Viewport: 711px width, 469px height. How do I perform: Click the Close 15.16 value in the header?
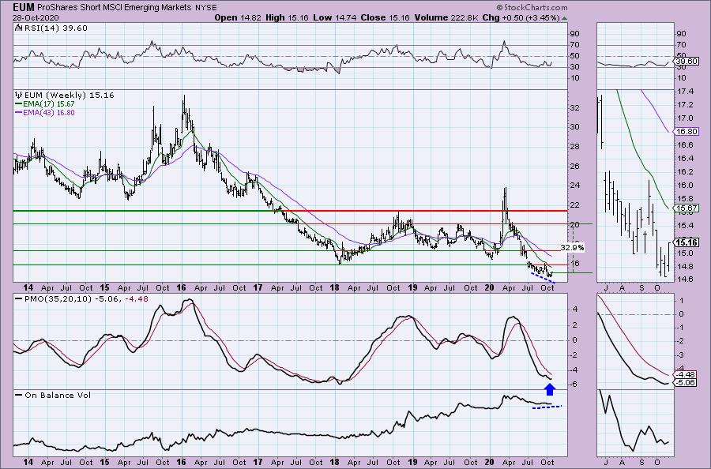tap(386, 17)
